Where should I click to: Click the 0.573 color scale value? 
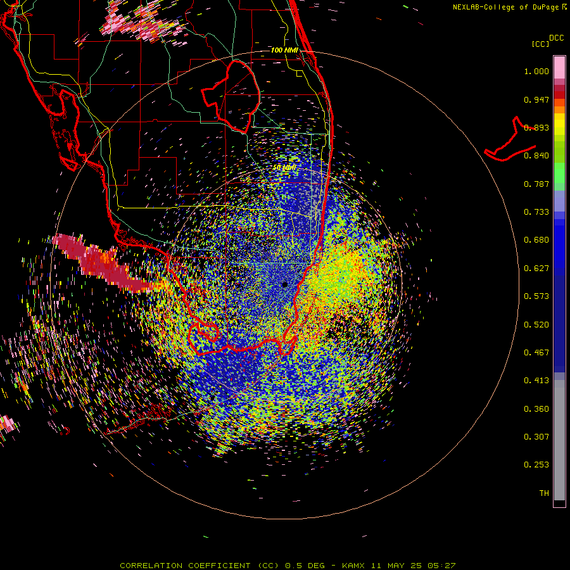[x=536, y=296]
